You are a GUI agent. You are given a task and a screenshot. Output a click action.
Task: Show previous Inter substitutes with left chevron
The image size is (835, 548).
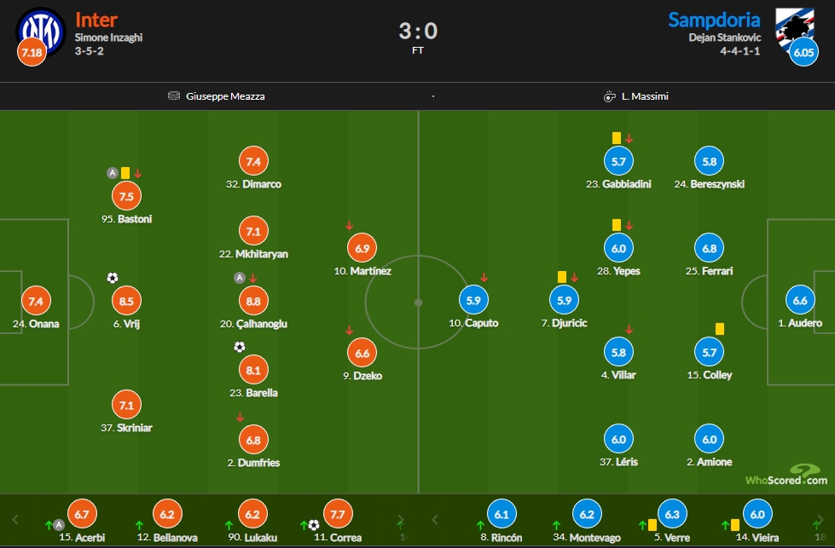tap(15, 520)
